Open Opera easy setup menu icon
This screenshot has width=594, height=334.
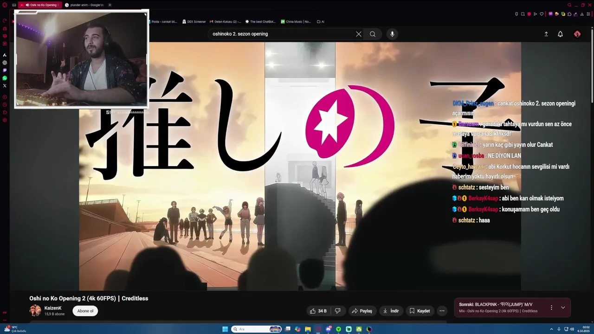coord(588,14)
